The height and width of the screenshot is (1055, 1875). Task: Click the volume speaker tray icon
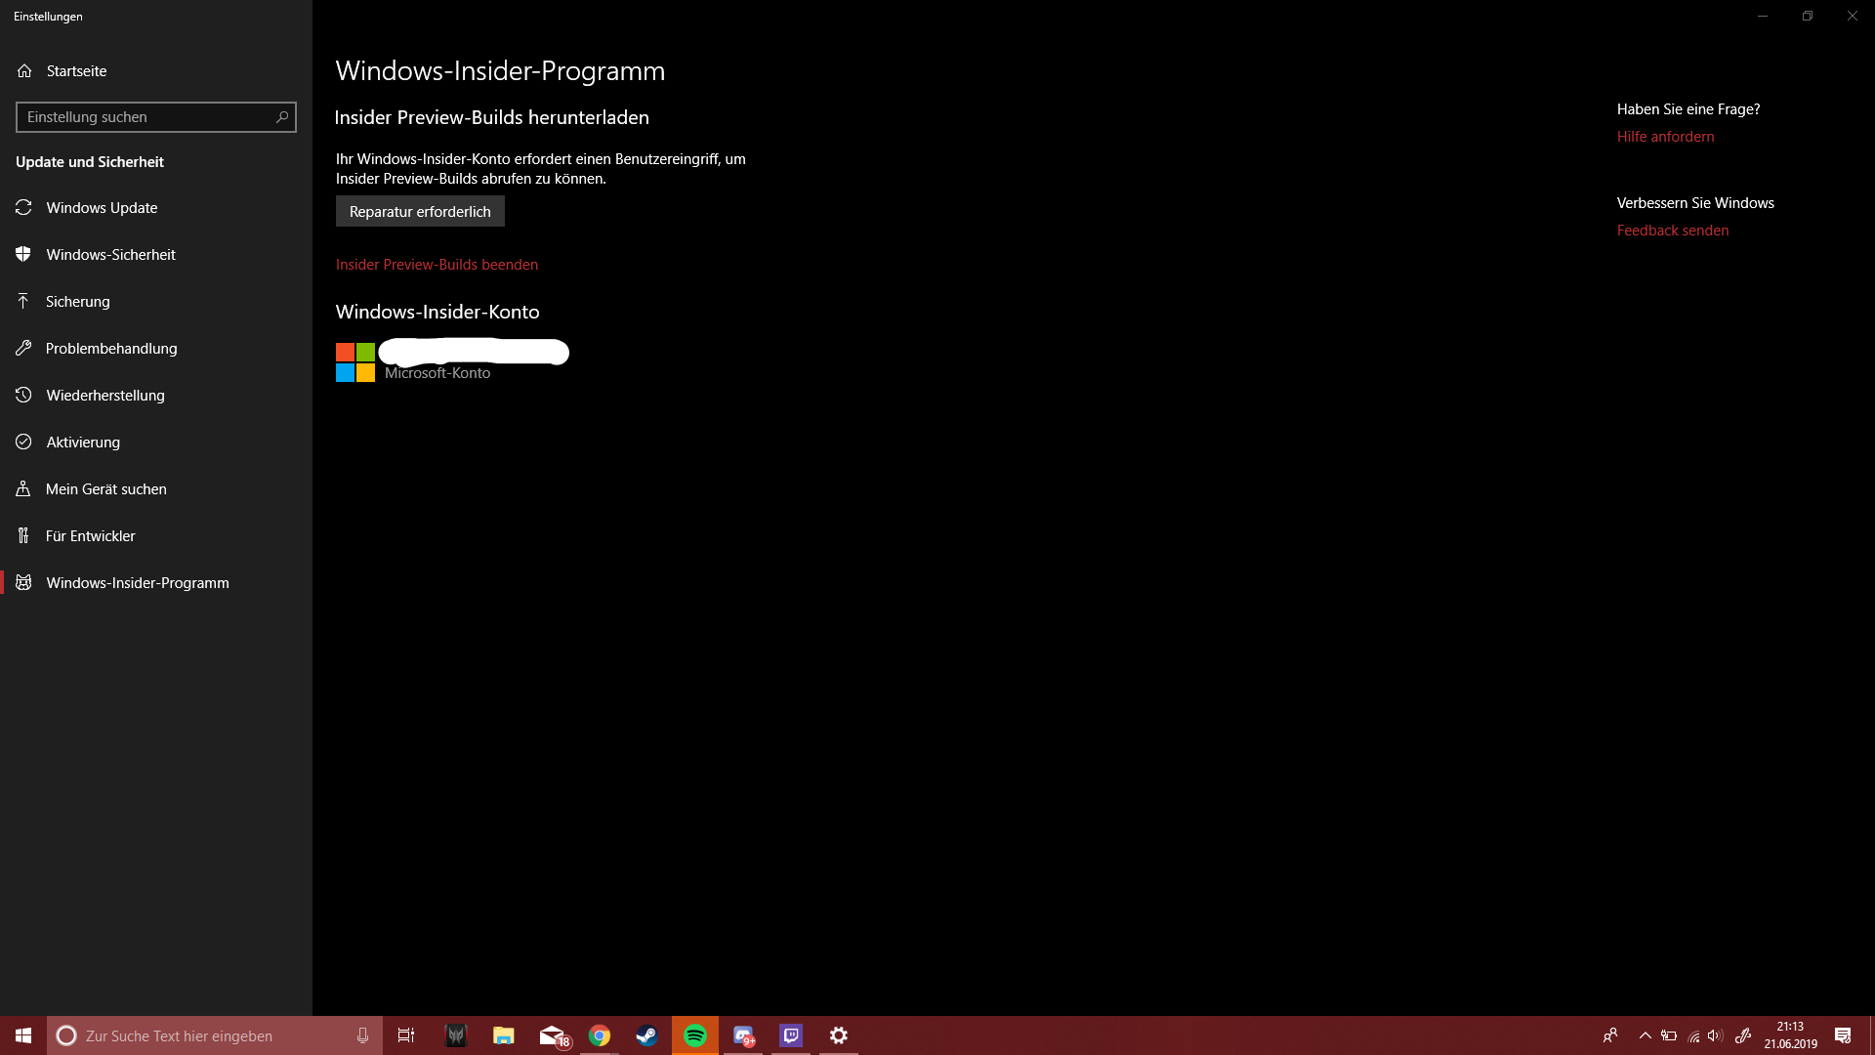(x=1716, y=1035)
